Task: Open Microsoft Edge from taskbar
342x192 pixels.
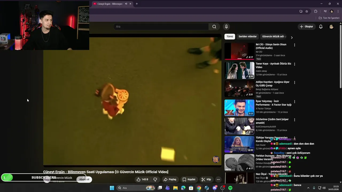Action: point(183,188)
